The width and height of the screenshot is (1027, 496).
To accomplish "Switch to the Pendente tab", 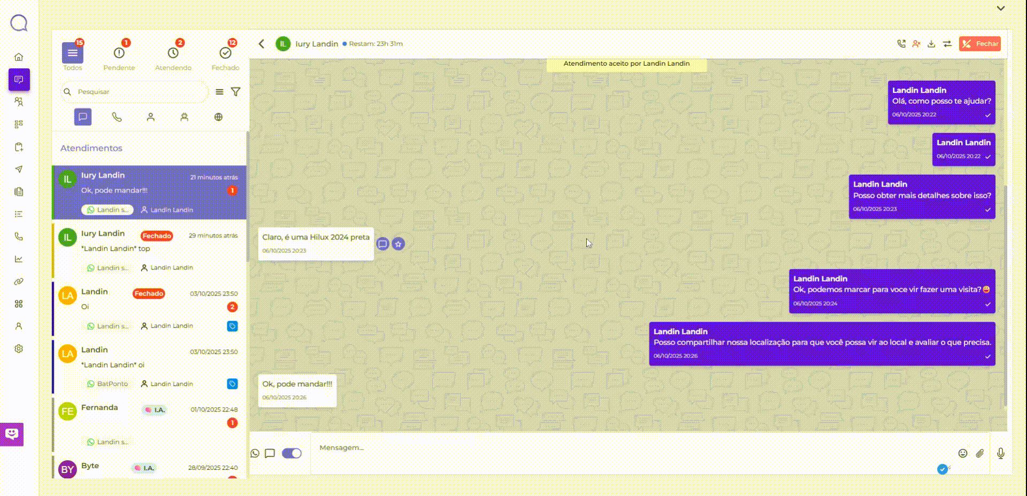I will (119, 57).
